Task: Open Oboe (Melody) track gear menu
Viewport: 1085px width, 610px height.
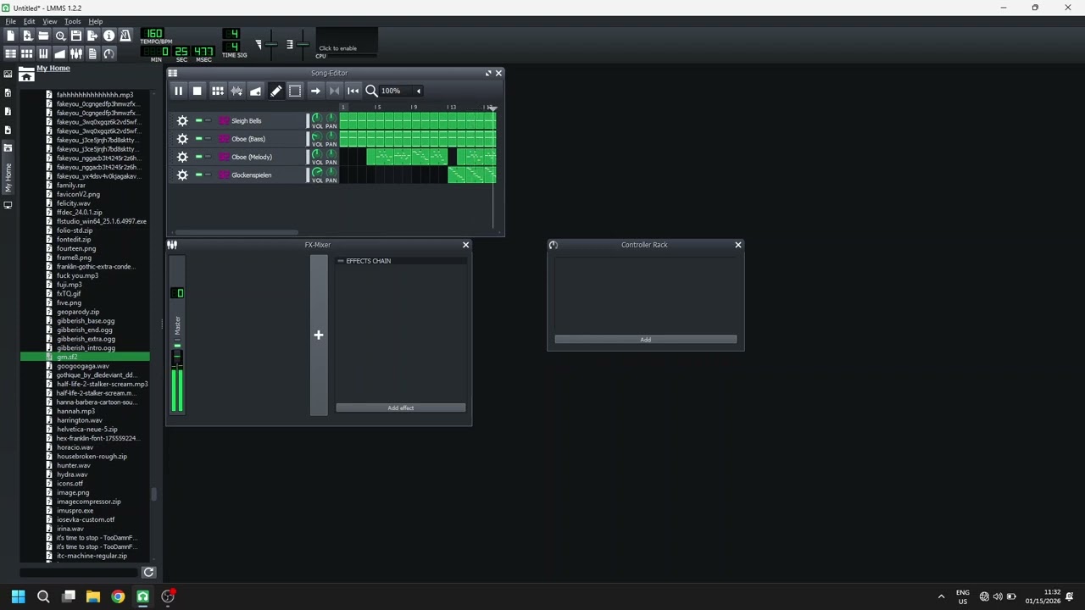Action: tap(182, 157)
